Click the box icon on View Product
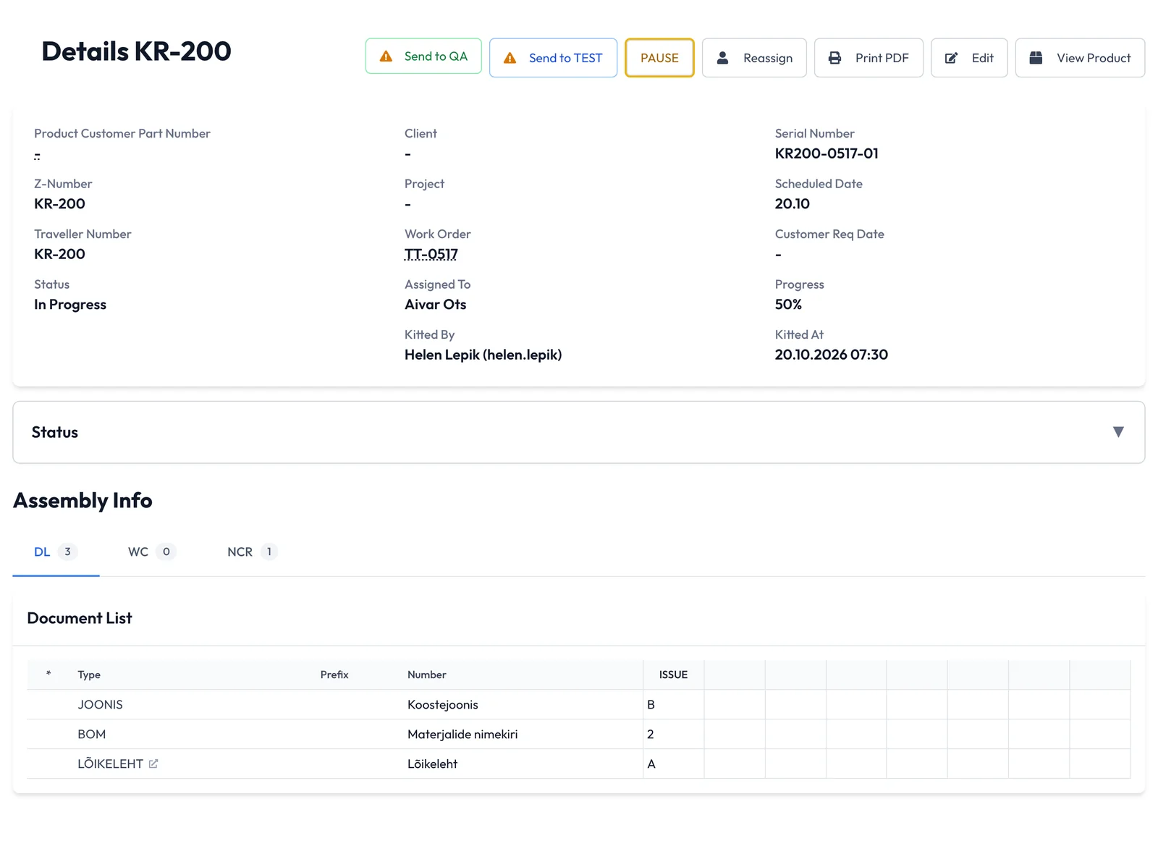1158x841 pixels. point(1036,58)
